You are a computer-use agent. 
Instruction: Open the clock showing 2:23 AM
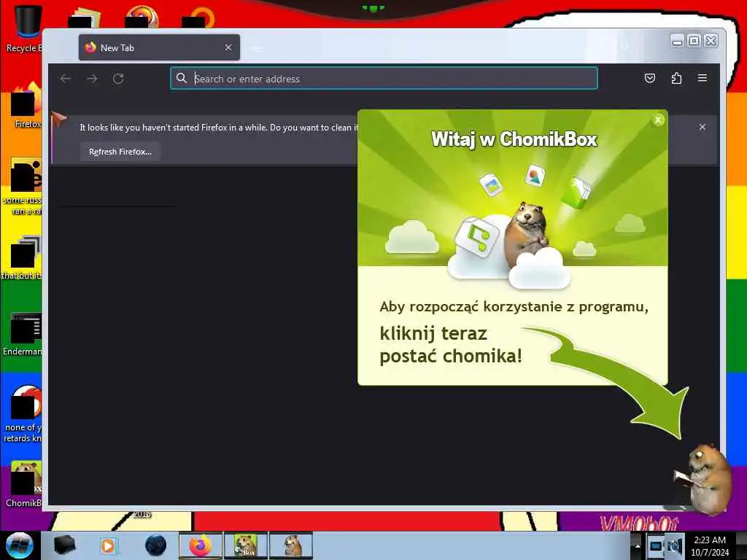click(x=710, y=545)
